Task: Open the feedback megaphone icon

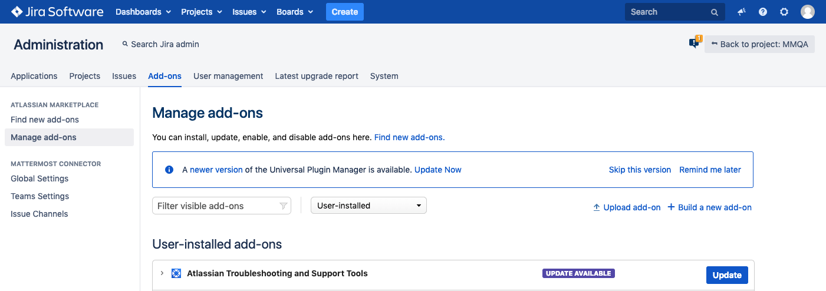Action: click(742, 12)
